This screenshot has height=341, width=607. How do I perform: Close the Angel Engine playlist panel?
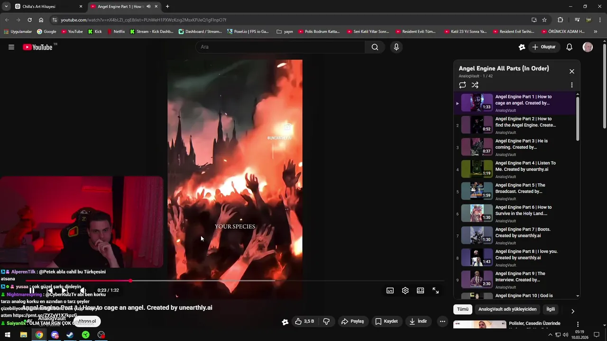pyautogui.click(x=571, y=71)
